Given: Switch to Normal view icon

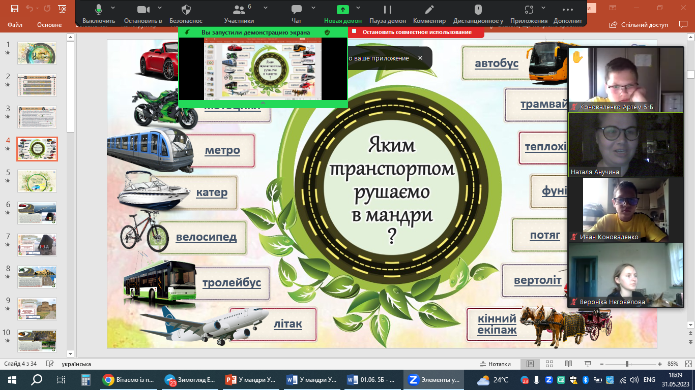Looking at the screenshot, I should coord(530,364).
